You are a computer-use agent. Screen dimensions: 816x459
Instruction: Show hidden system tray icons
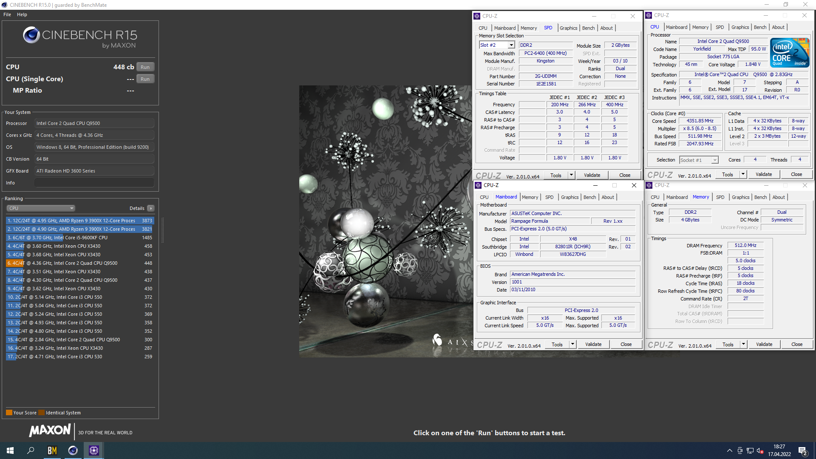[729, 450]
